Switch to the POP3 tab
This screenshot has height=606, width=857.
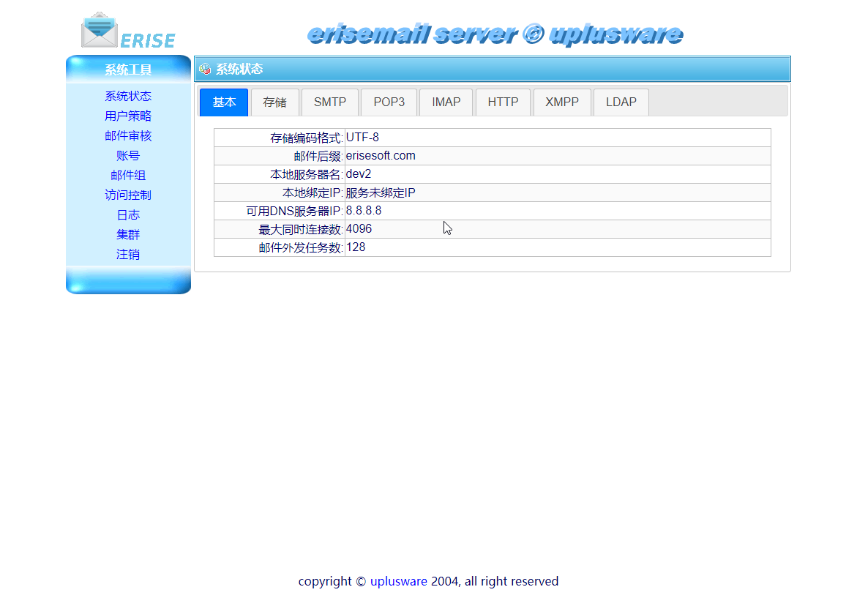click(x=389, y=102)
